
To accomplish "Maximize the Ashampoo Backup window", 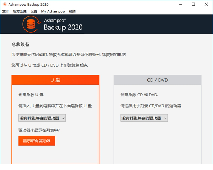I will (x=193, y=4).
